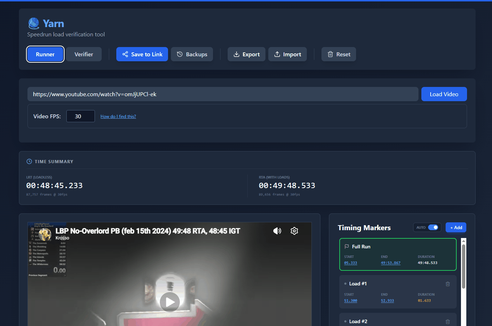Click the Krosso channel name

[x=62, y=238]
